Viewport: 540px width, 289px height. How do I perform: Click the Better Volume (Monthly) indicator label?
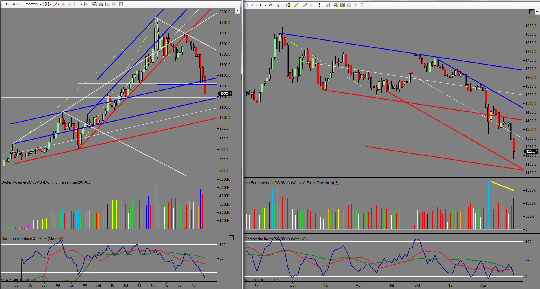click(x=46, y=182)
